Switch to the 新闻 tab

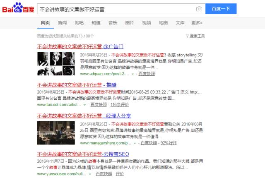pyautogui.click(x=62, y=23)
